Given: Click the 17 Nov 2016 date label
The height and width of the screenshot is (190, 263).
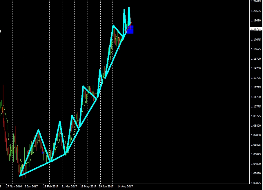Looking at the screenshot, I should point(14,186).
